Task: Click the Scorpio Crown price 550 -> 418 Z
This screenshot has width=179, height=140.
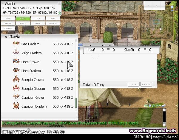Action: (x=63, y=80)
